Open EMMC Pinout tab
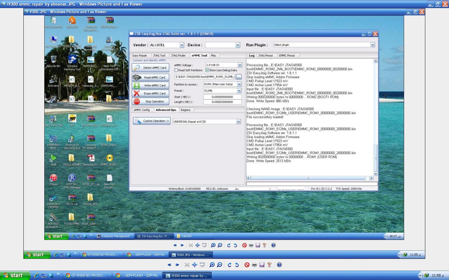This screenshot has height=280, width=449. tap(287, 55)
